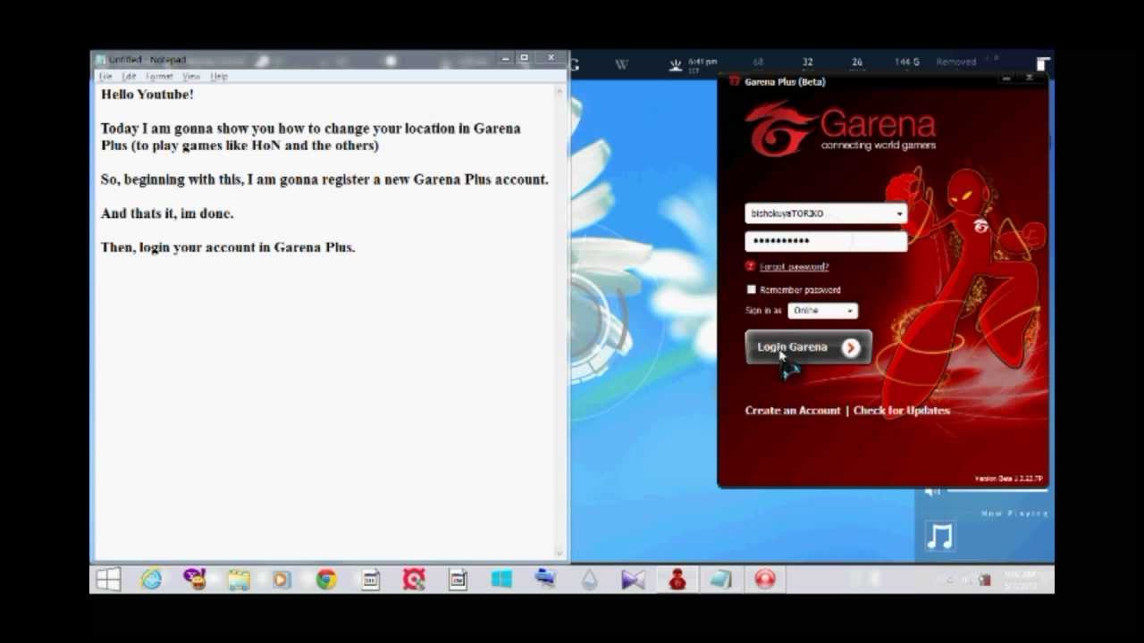Click the sunrise weather icon in top bar

point(676,64)
